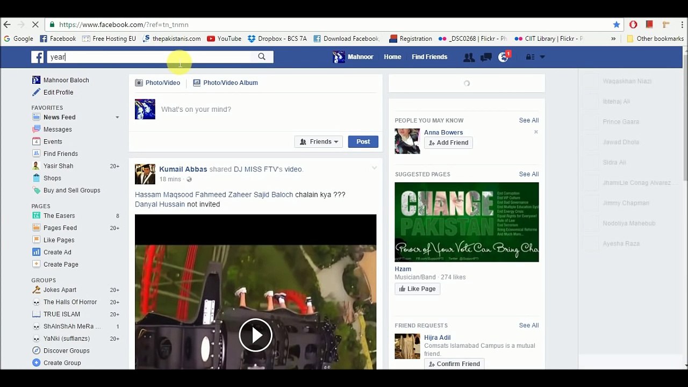Viewport: 688px width, 387px height.
Task: Open Like Pages in the sidebar
Action: (x=59, y=240)
